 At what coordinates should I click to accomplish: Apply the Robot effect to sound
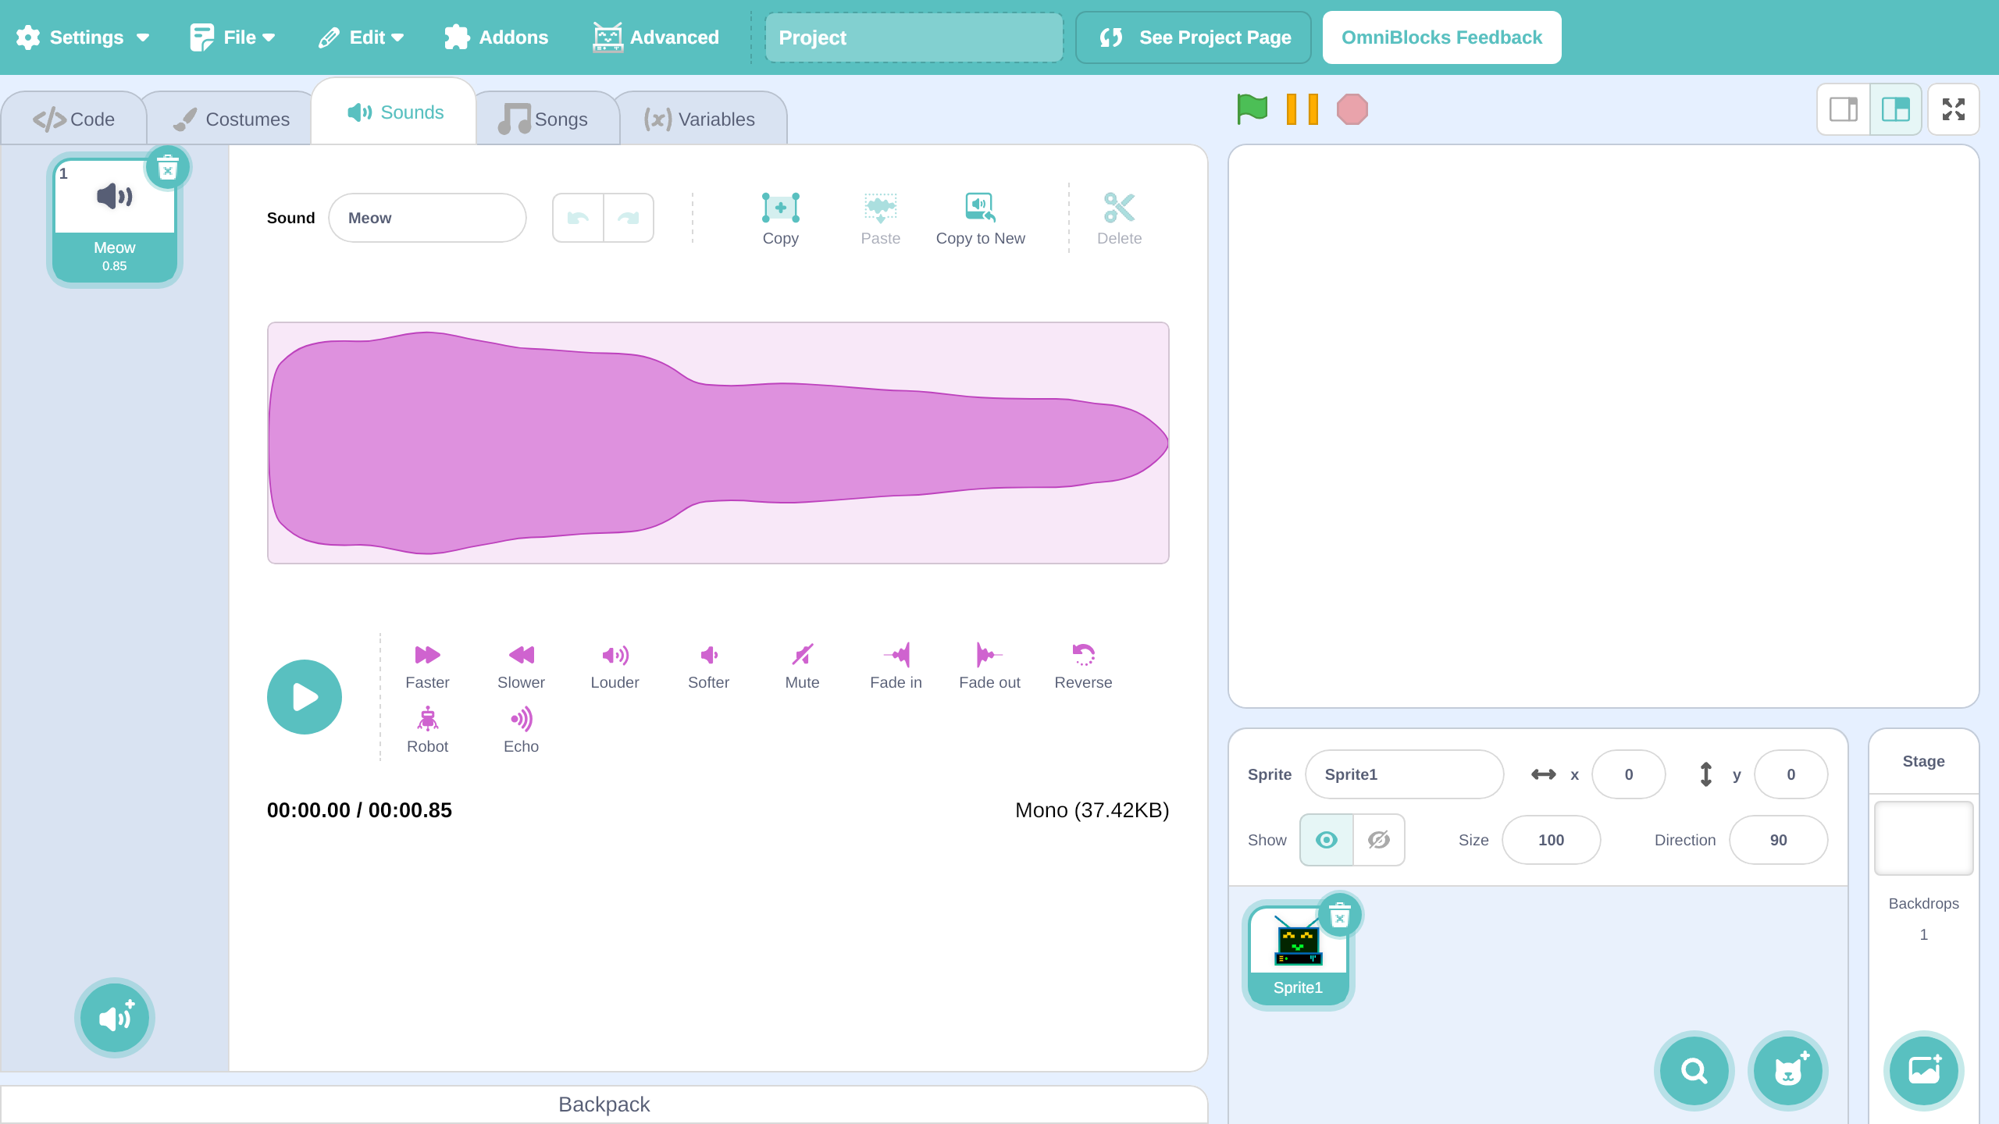click(427, 731)
